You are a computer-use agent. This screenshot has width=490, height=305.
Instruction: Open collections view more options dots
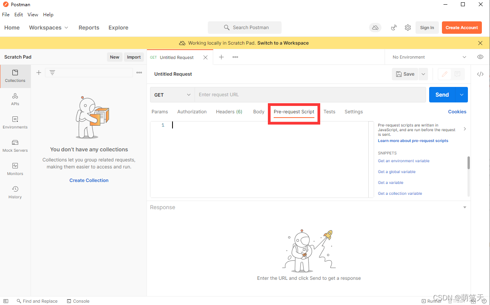click(139, 73)
